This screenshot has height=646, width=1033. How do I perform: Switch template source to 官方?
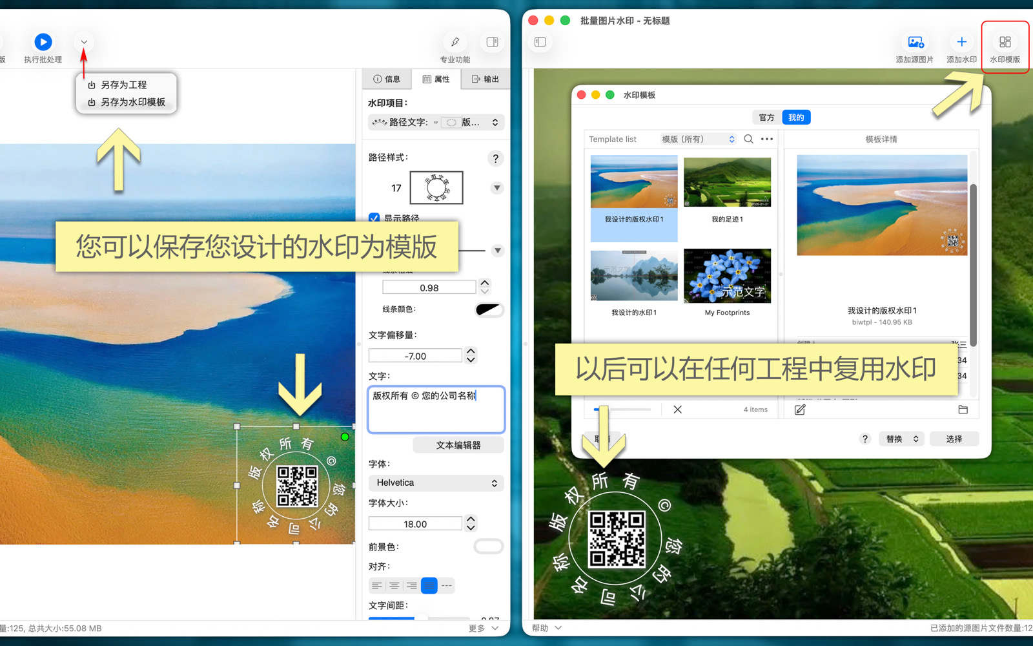(766, 118)
